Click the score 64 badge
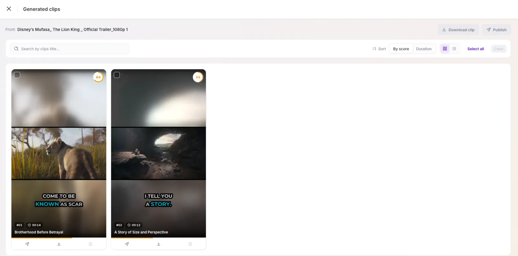This screenshot has height=256, width=518. pos(98,77)
